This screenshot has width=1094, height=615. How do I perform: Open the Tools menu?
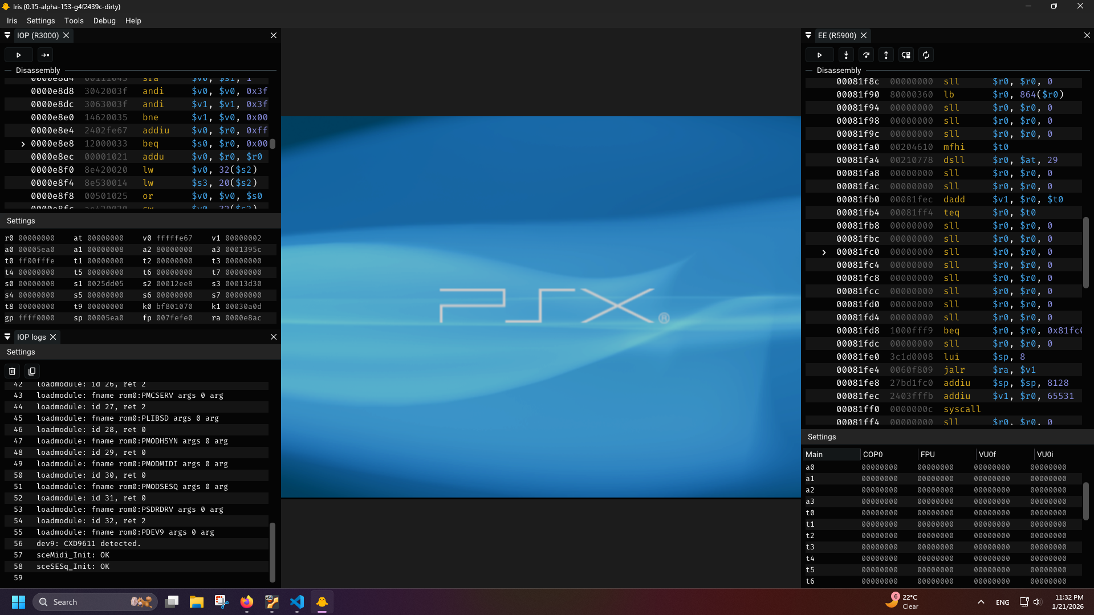74,21
